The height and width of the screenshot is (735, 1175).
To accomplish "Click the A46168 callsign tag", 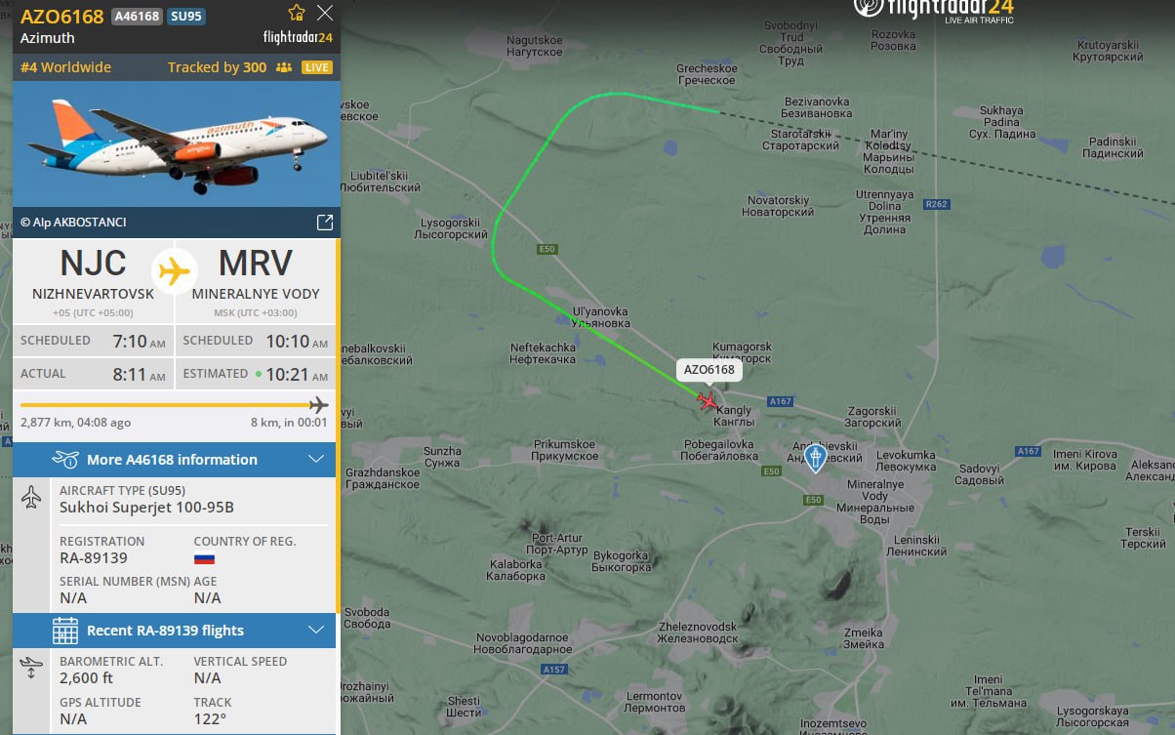I will pos(137,17).
